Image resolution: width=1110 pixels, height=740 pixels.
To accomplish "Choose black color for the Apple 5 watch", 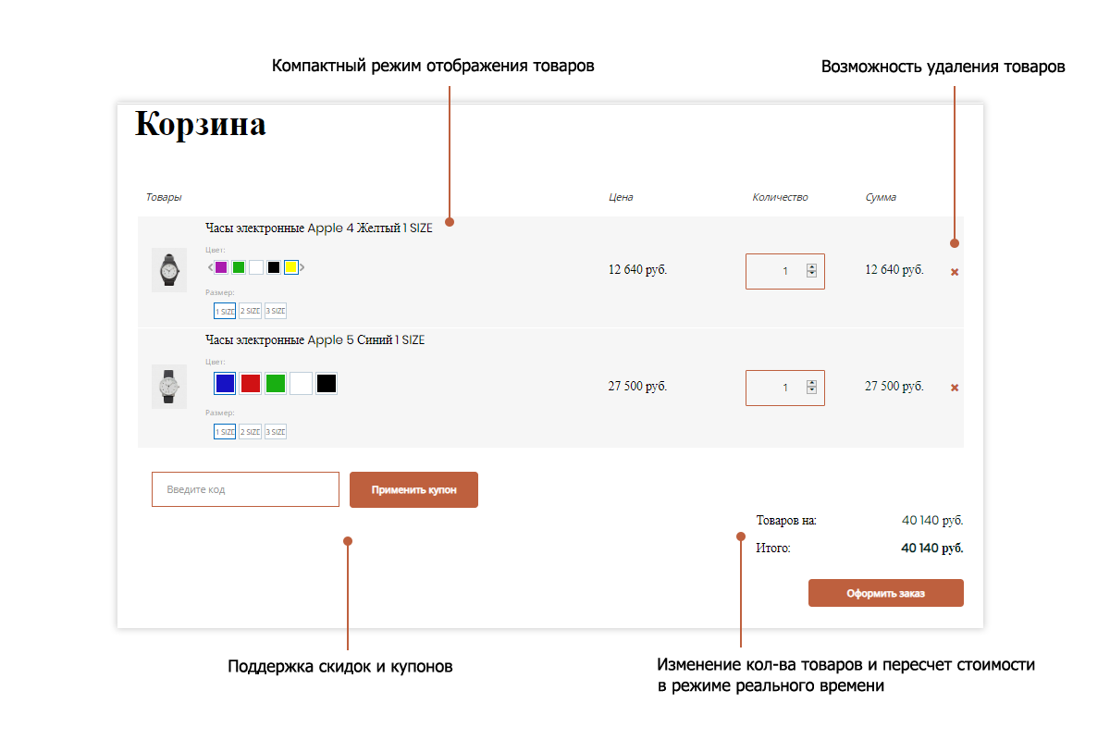I will point(326,383).
